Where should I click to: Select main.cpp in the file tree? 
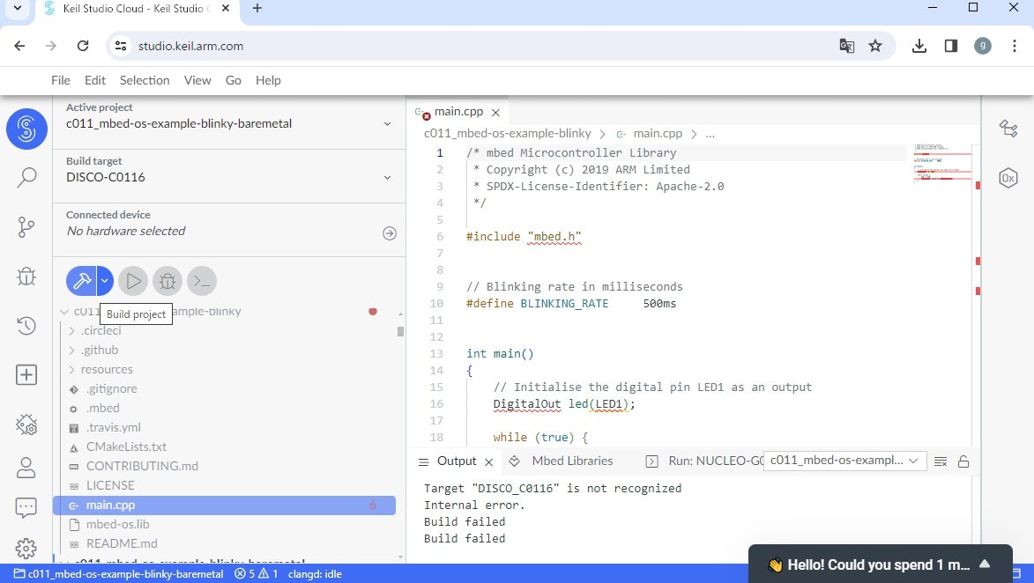(224, 506)
